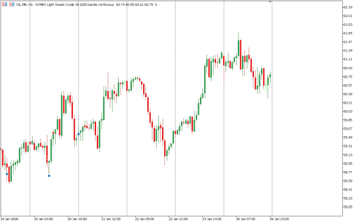Viewport: 356px width, 222px height.
Task: Click the 22 Jan 05:00 time label
Action: [x=144, y=219]
